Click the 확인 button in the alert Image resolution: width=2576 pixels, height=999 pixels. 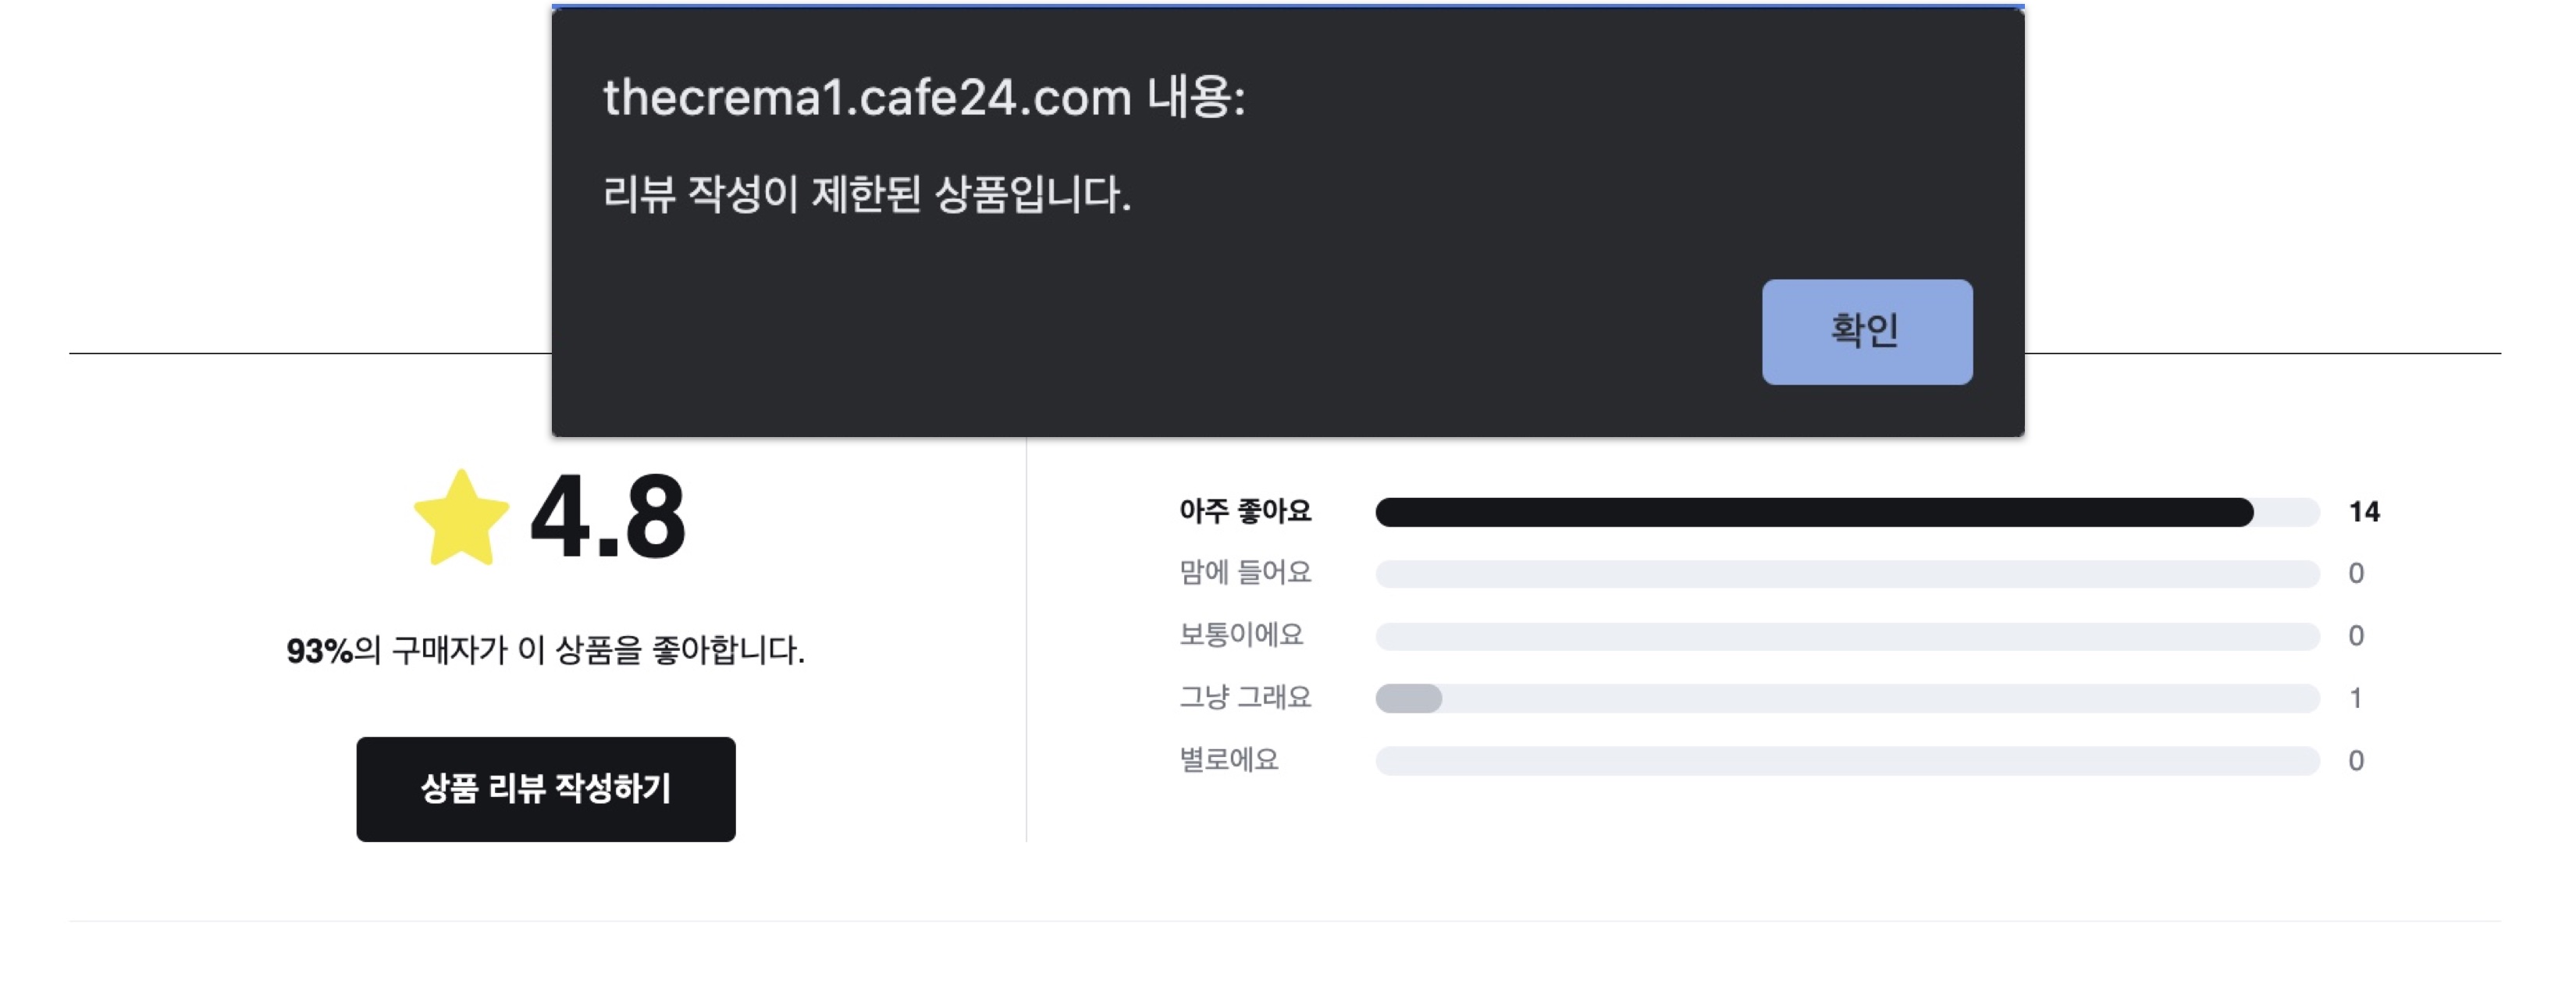[x=1866, y=331]
